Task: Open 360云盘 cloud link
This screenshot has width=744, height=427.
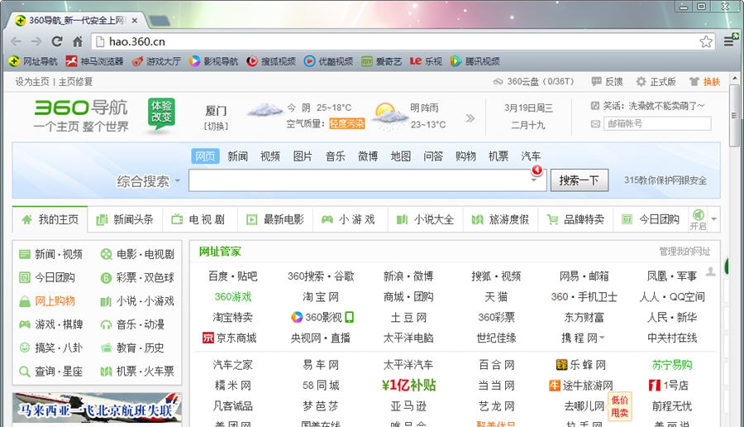Action: pyautogui.click(x=534, y=82)
